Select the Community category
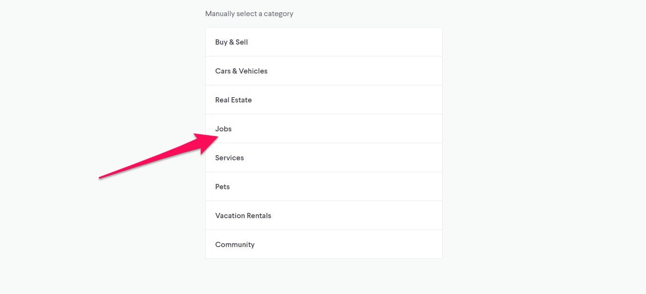646x294 pixels. click(x=323, y=244)
